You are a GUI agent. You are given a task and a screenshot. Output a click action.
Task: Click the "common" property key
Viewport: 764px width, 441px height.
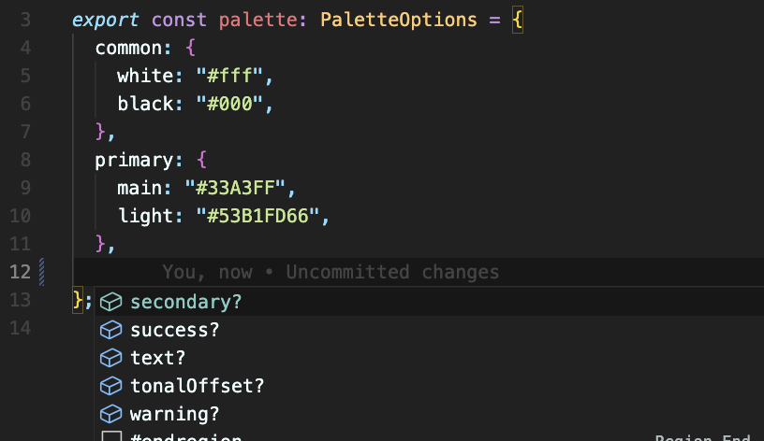pyautogui.click(x=124, y=48)
